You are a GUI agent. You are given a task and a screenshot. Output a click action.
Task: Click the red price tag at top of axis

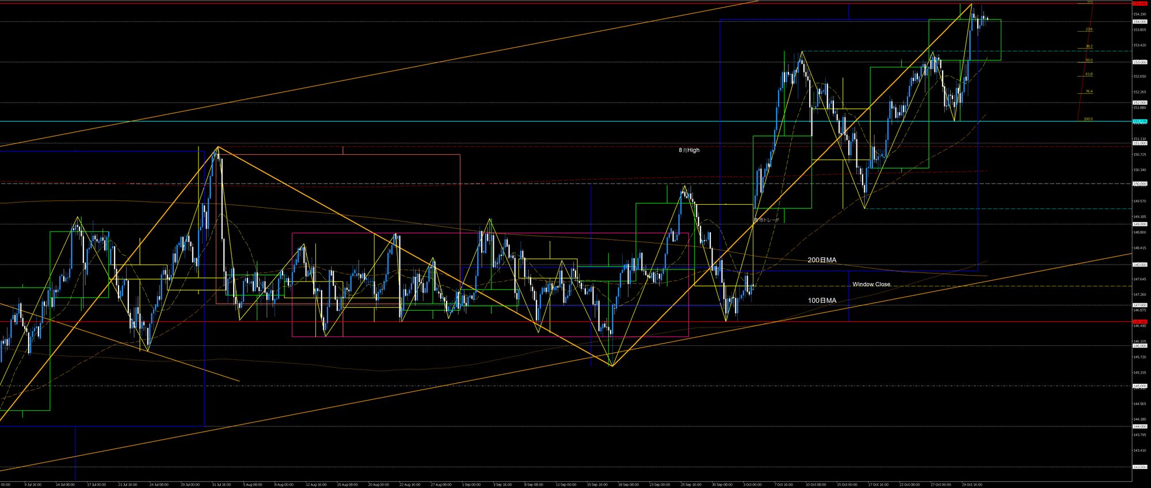click(x=1139, y=3)
